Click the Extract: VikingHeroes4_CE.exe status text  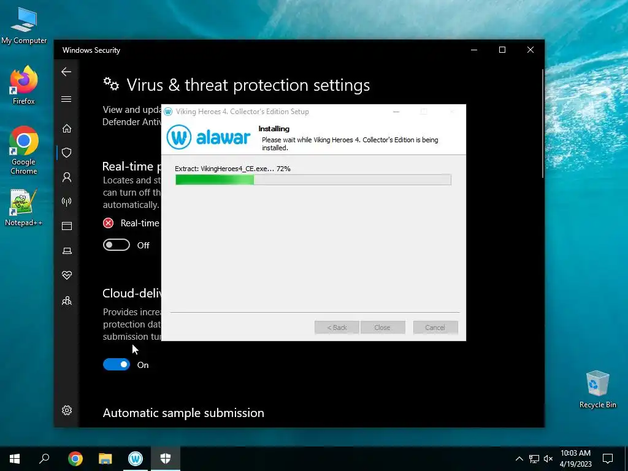pyautogui.click(x=232, y=169)
